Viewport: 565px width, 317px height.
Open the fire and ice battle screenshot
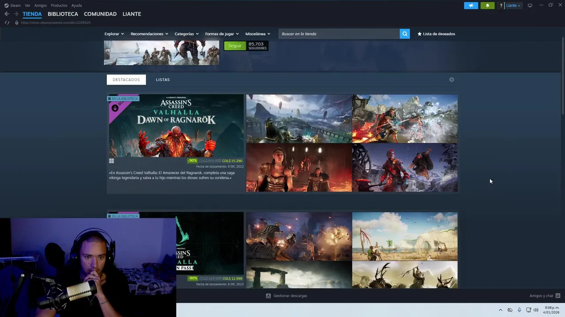[x=405, y=119]
